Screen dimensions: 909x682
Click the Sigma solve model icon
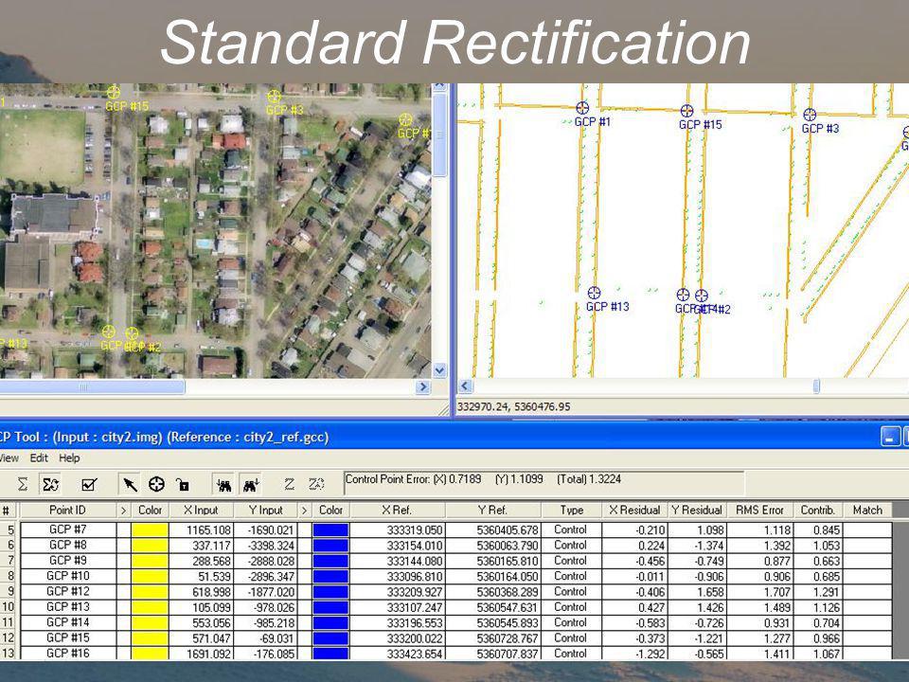tap(23, 484)
